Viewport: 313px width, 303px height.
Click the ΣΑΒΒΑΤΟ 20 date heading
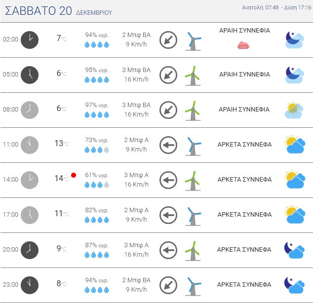pyautogui.click(x=39, y=11)
